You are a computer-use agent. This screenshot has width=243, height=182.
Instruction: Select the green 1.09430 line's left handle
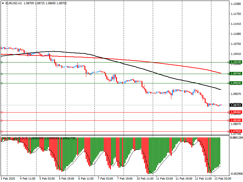2,83
